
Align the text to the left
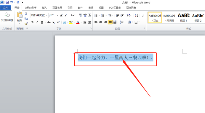(96, 22)
